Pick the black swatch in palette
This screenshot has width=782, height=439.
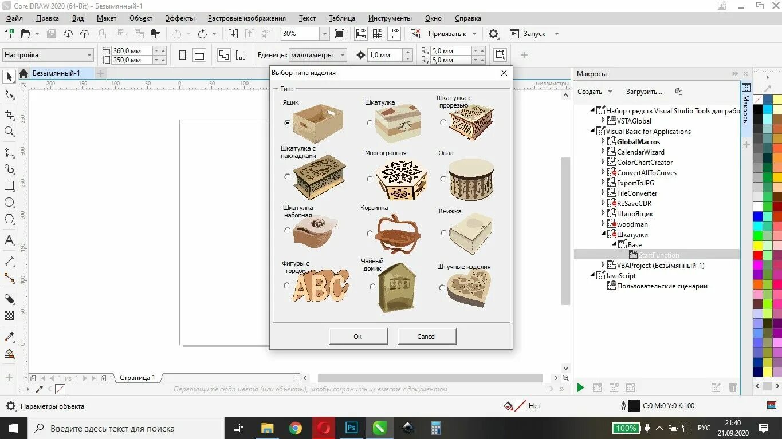(x=758, y=109)
